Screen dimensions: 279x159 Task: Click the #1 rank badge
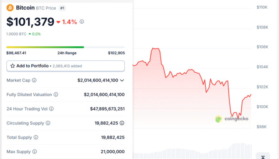(x=62, y=8)
